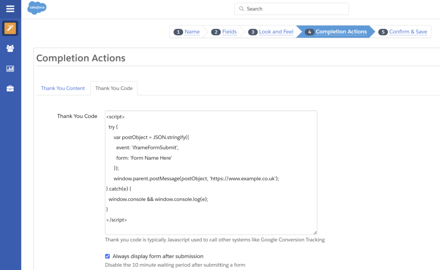Open the Reports chart icon in sidebar
Viewport: 440px width, 270px height.
pyautogui.click(x=10, y=68)
